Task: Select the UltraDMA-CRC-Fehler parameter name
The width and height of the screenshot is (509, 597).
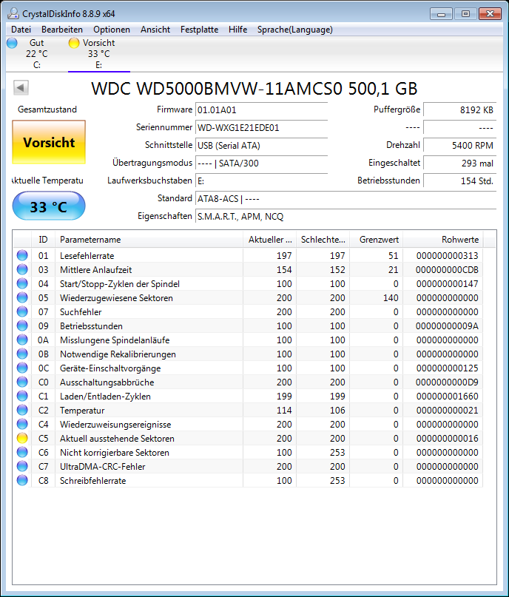Action: [102, 467]
